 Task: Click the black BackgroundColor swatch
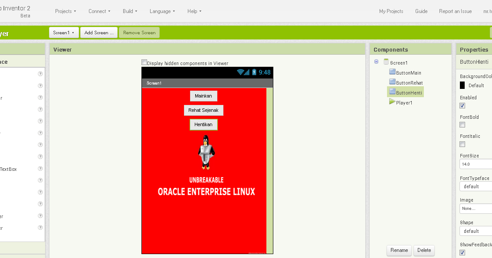462,85
